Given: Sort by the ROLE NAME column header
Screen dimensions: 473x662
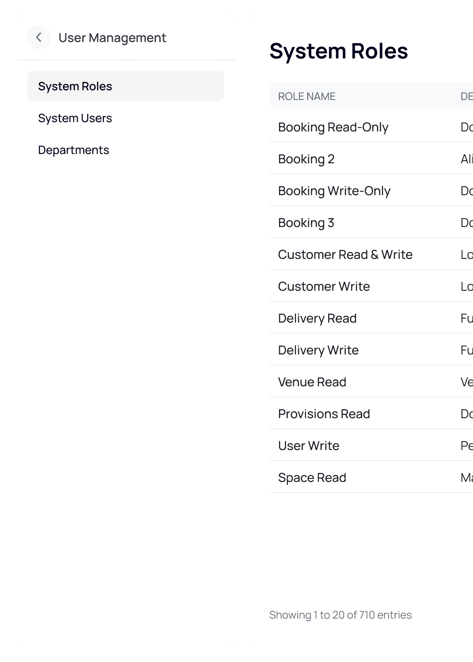Looking at the screenshot, I should coord(306,96).
